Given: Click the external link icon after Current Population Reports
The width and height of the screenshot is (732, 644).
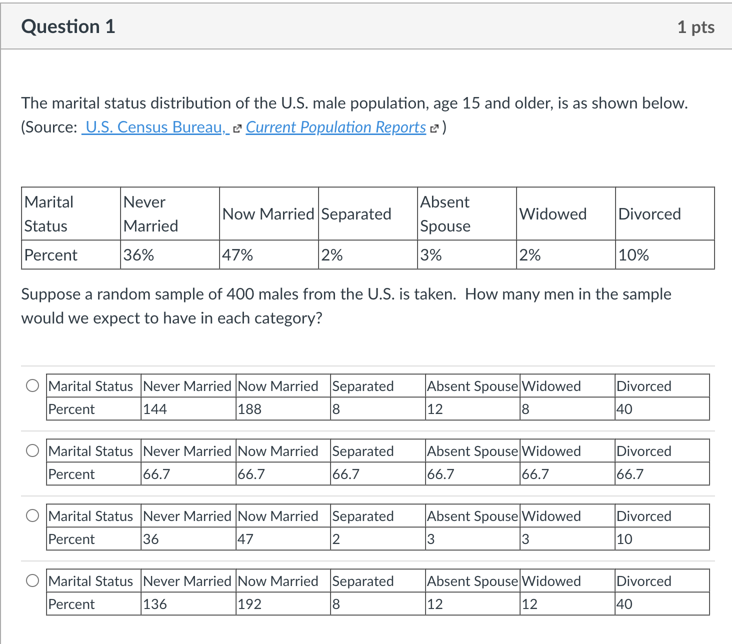Looking at the screenshot, I should click(x=433, y=128).
